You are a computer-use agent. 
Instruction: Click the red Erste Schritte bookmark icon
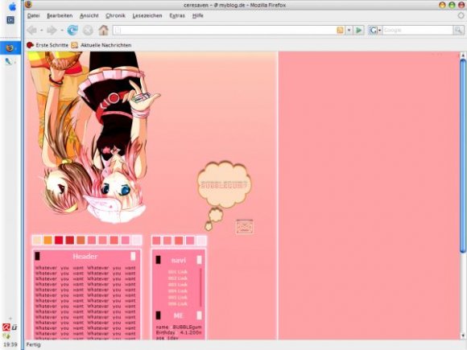[x=30, y=45]
